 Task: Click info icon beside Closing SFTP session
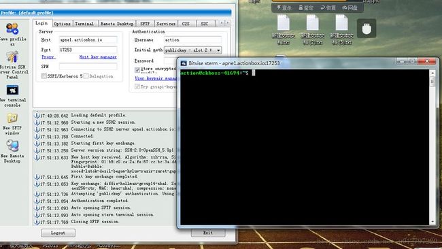click(37, 222)
